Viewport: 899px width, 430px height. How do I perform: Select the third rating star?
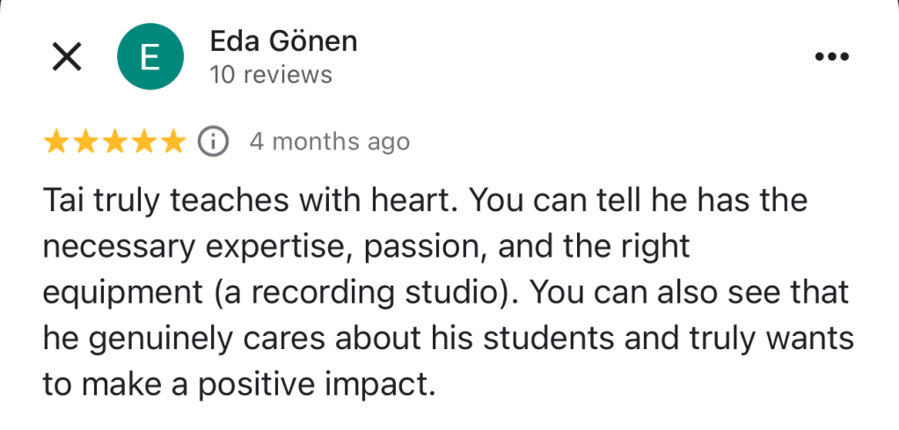coord(115,141)
